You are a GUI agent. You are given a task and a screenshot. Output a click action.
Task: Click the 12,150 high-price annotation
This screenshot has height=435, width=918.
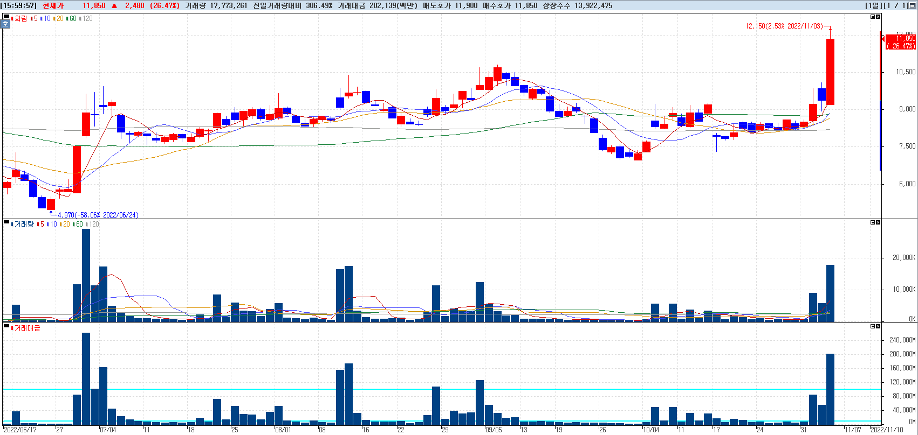point(784,26)
